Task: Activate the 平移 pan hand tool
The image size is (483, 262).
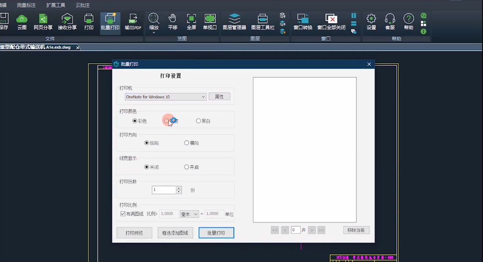Action: (x=173, y=18)
